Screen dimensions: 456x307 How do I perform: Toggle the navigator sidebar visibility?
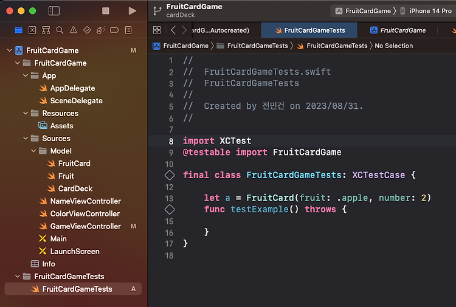pos(54,11)
